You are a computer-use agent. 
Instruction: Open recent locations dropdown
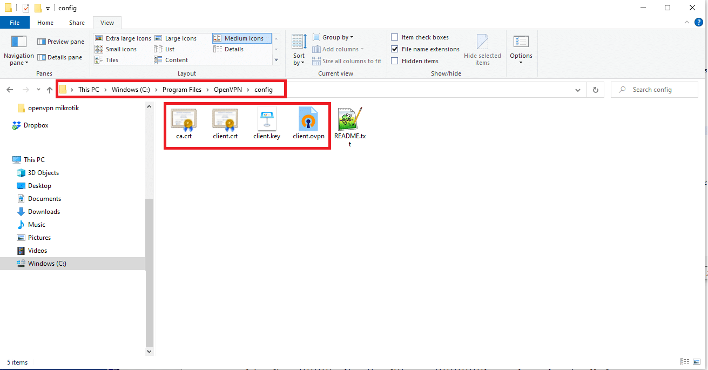tap(38, 90)
